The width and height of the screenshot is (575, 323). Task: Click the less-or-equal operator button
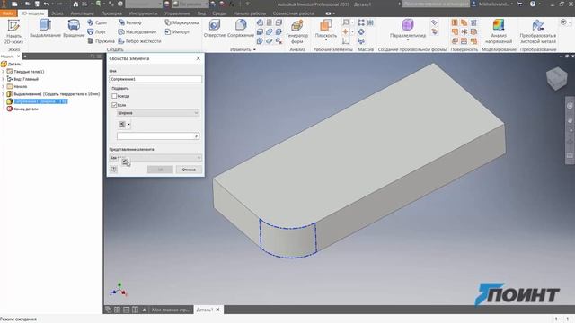coord(122,125)
